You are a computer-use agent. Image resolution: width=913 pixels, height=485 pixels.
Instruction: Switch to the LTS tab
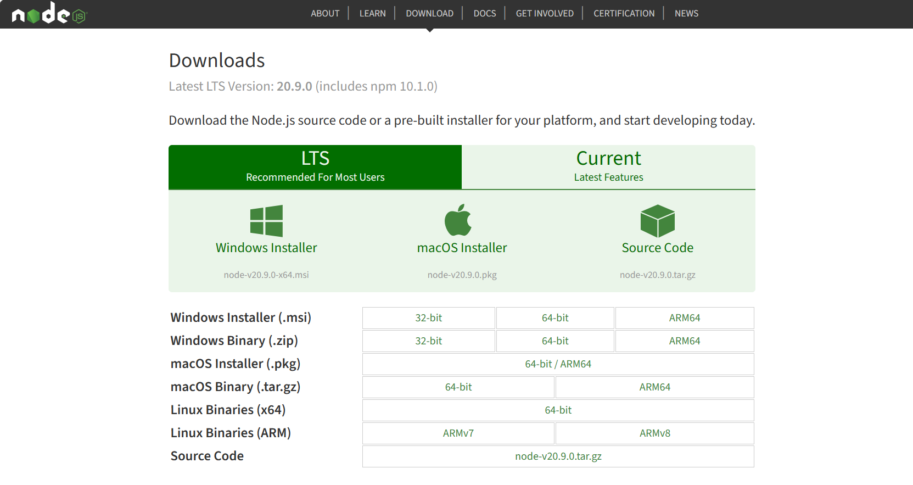point(315,167)
